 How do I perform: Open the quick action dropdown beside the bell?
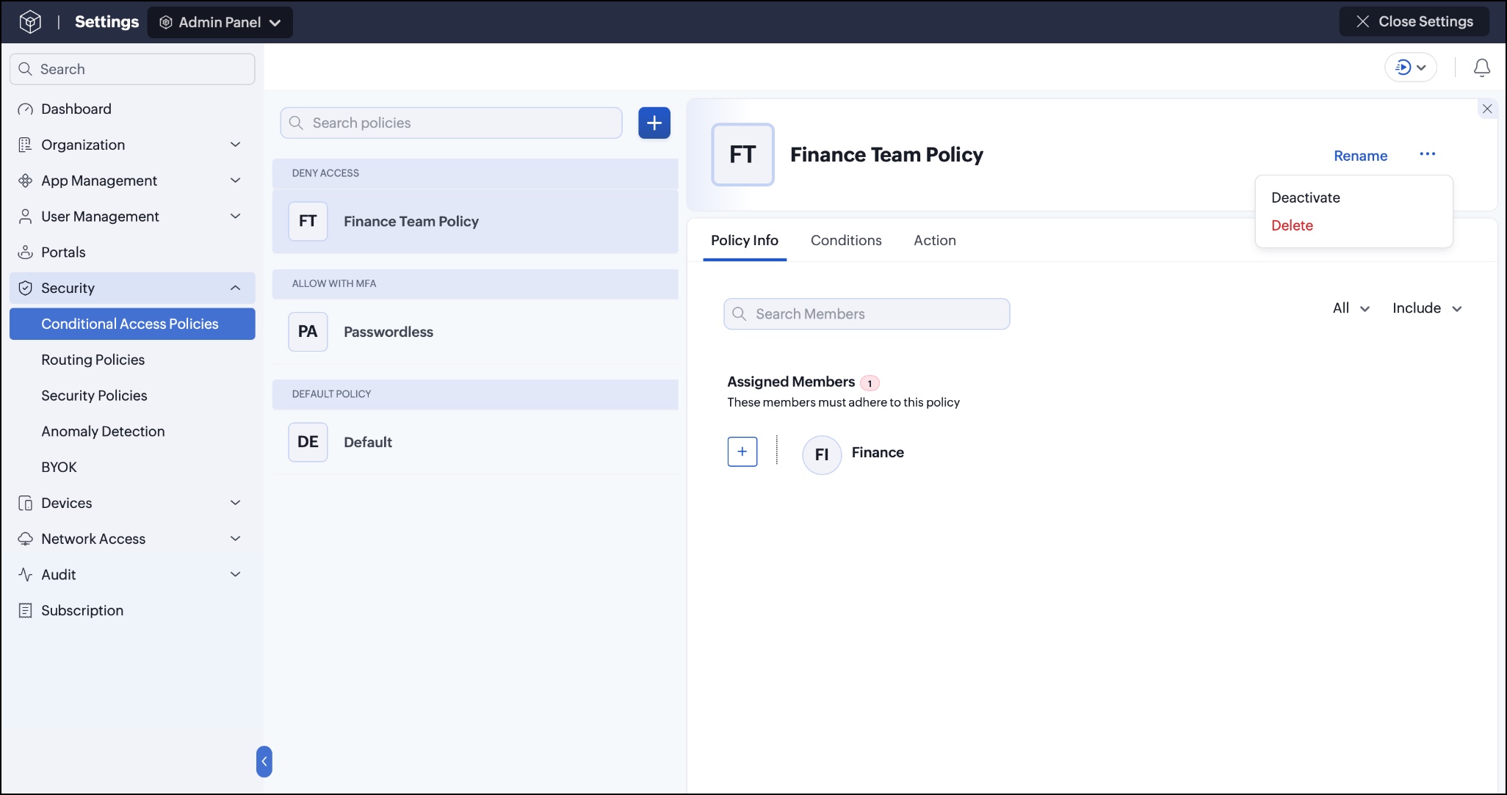tap(1411, 68)
